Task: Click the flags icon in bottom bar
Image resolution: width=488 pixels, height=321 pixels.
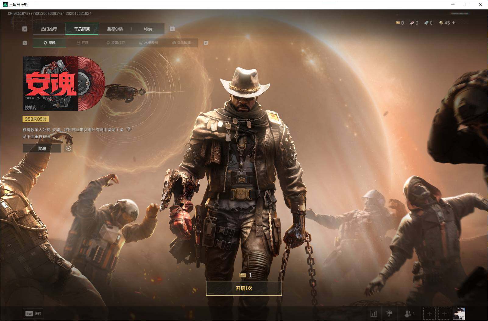Action: point(389,313)
